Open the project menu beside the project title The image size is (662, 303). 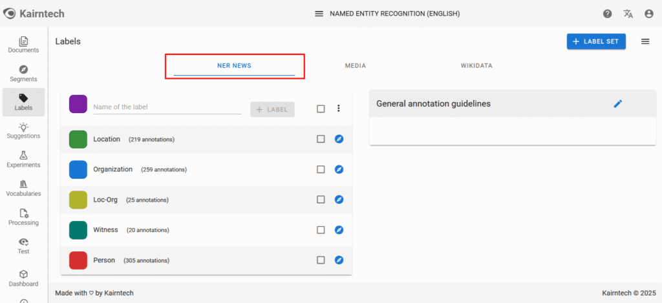point(319,14)
